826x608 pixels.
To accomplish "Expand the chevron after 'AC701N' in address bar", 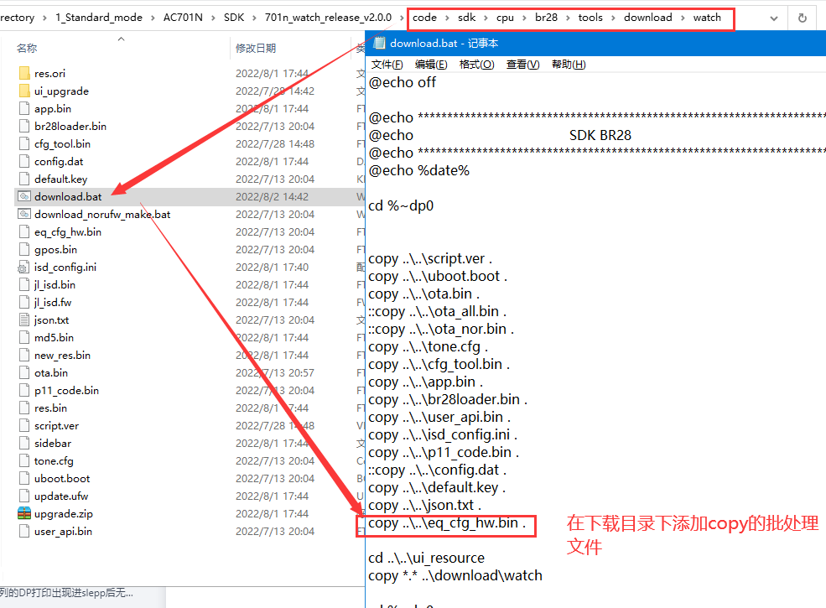I will [x=213, y=18].
